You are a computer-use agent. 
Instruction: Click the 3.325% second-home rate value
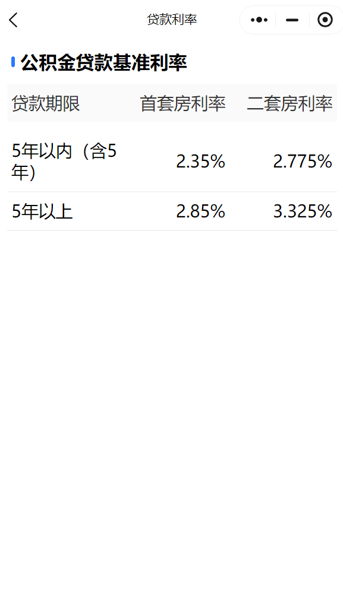pyautogui.click(x=303, y=211)
